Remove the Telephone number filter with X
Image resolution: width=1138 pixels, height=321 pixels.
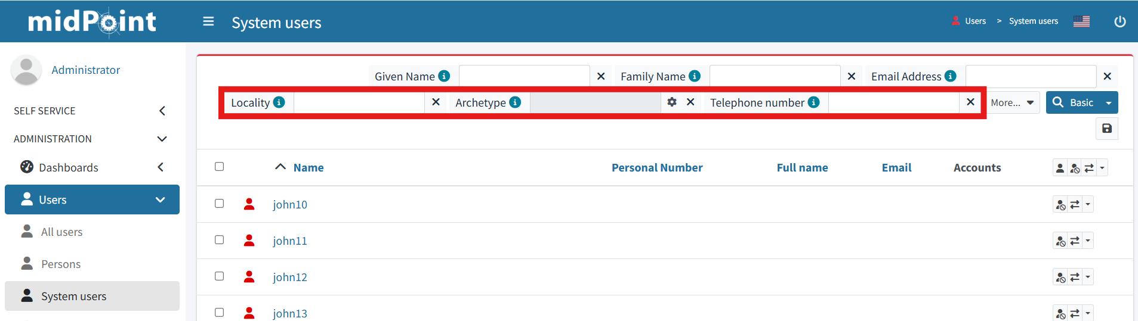tap(970, 102)
